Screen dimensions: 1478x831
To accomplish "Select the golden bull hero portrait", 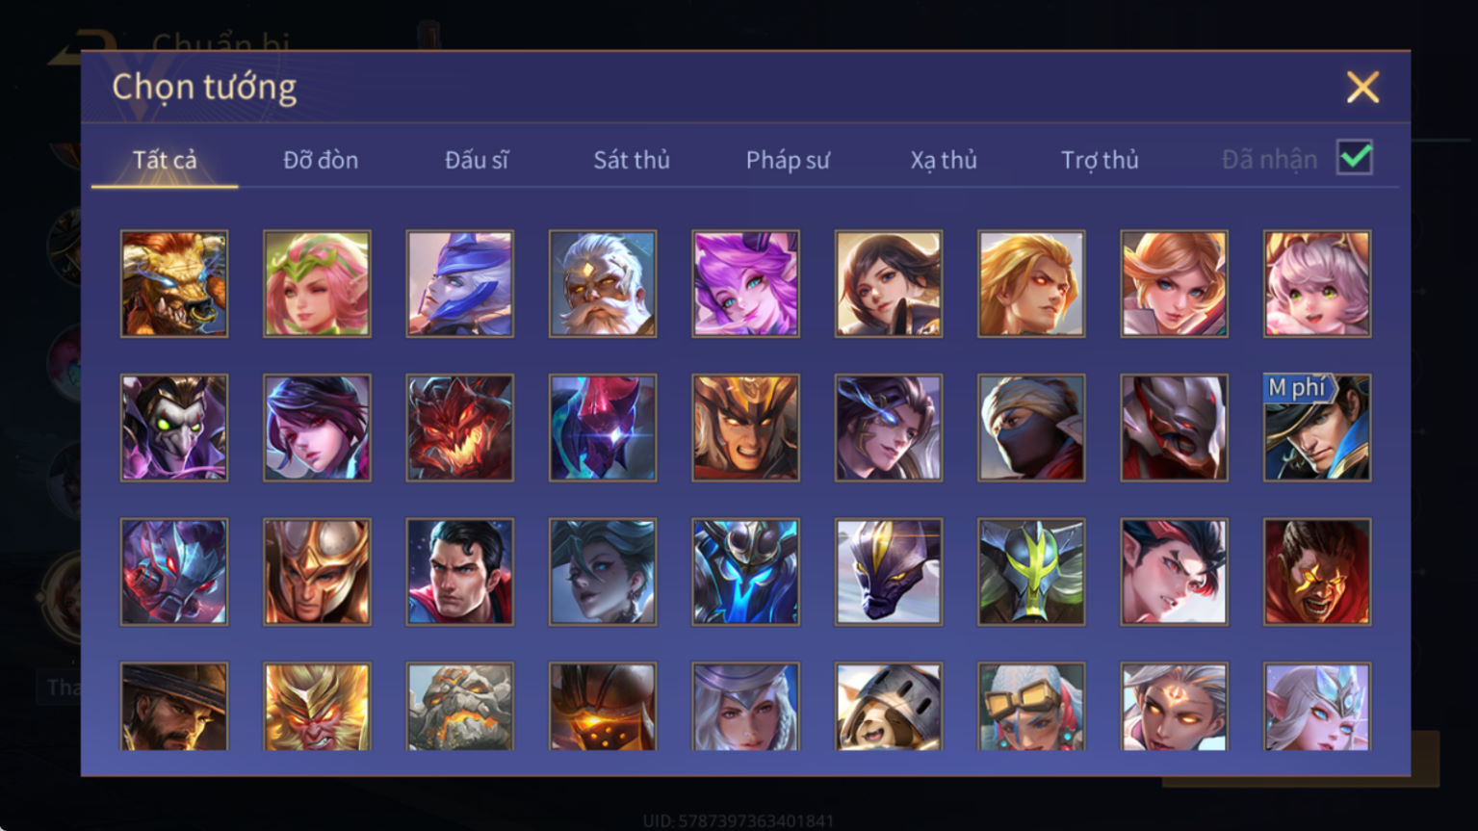I will 174,283.
